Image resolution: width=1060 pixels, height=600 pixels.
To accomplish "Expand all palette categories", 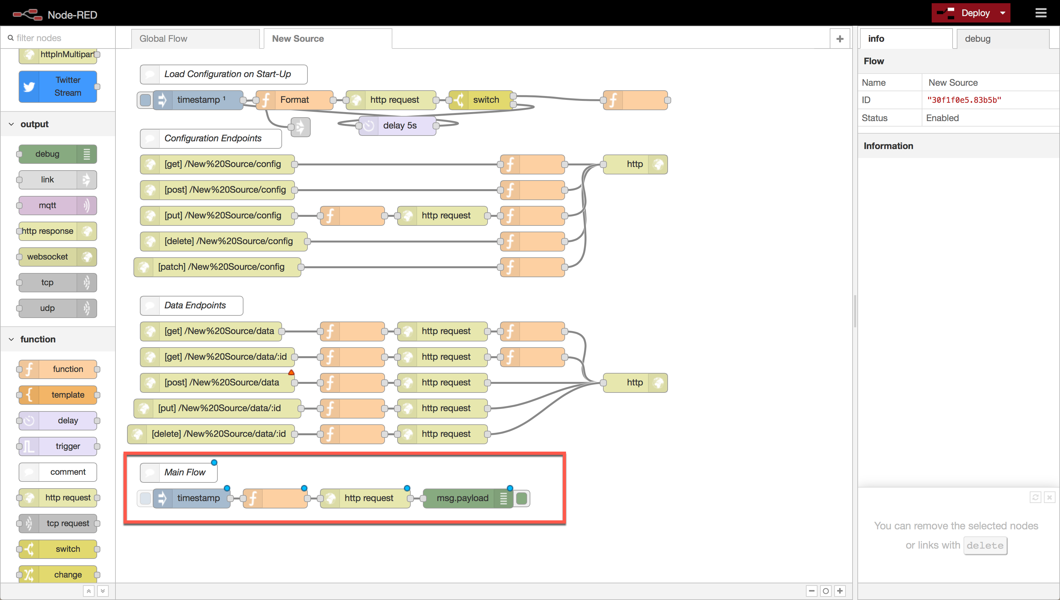I will tap(103, 591).
